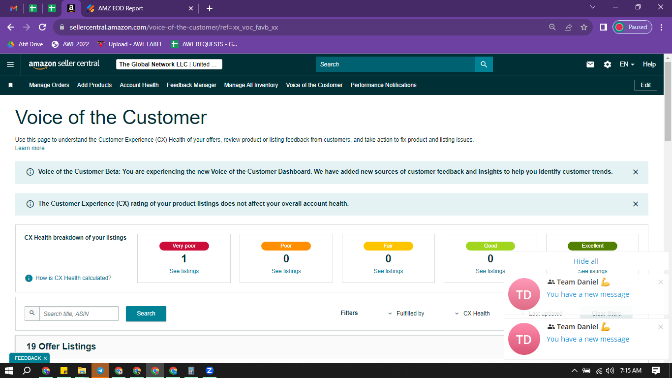
Task: Open the Chrome side panel
Action: pyautogui.click(x=604, y=27)
